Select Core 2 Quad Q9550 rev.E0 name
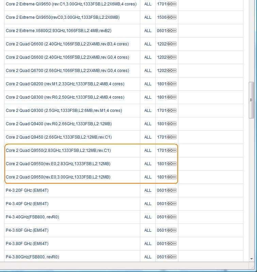257x272 pixels. click(x=58, y=164)
